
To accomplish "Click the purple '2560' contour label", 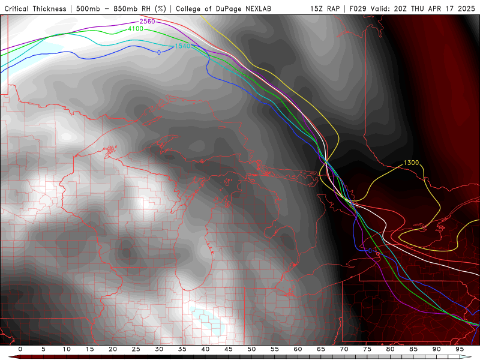I will tap(147, 22).
